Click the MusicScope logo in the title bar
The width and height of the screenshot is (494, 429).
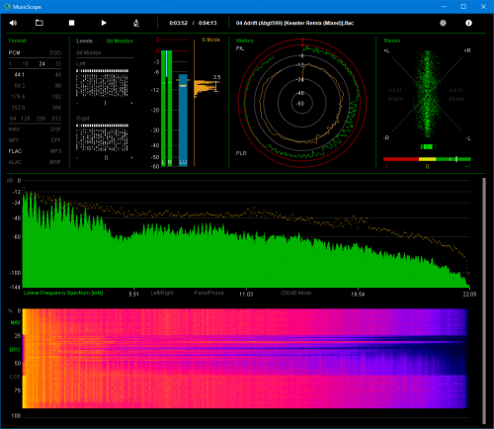coord(7,7)
